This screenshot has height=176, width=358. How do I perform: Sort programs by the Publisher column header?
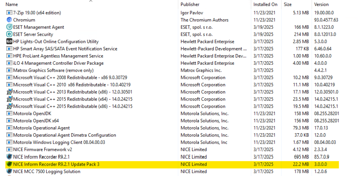pyautogui.click(x=190, y=4)
